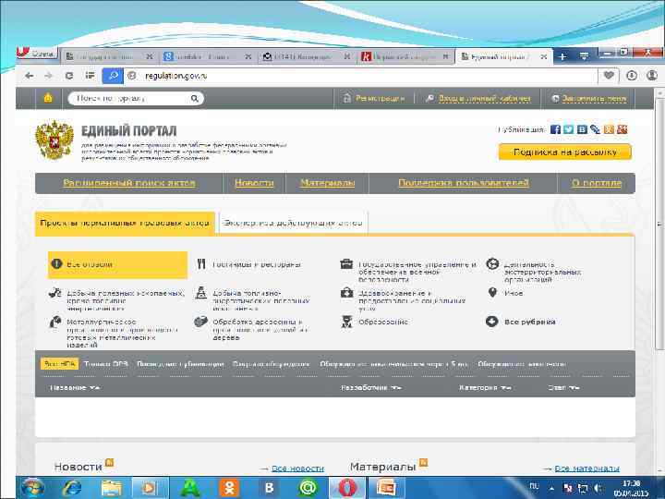Click the Russian coat of arms logo

[54, 140]
